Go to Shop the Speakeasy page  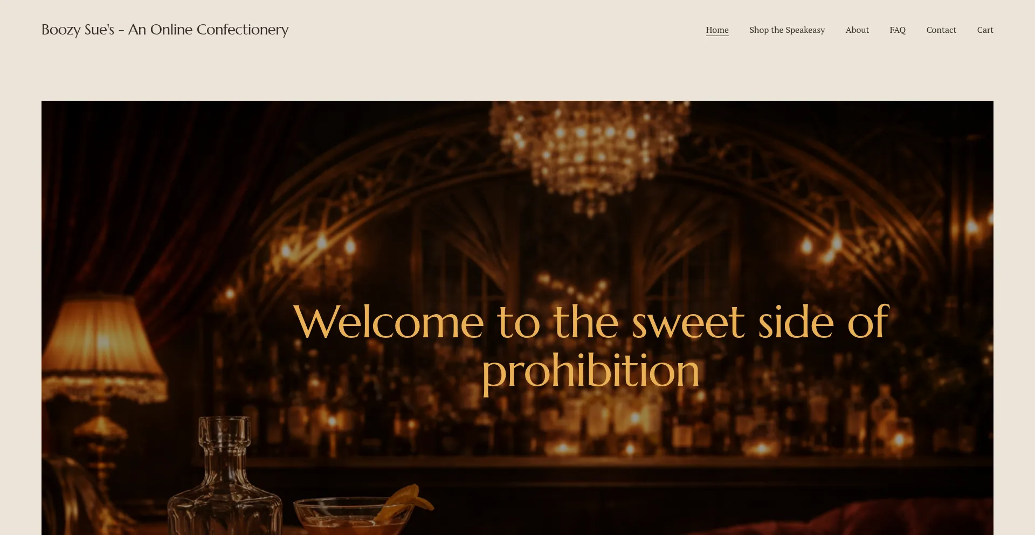(787, 30)
